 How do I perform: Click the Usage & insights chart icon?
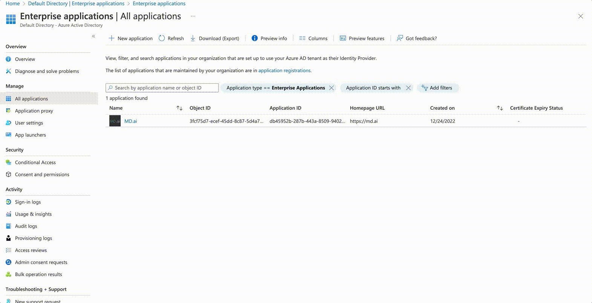click(x=8, y=214)
